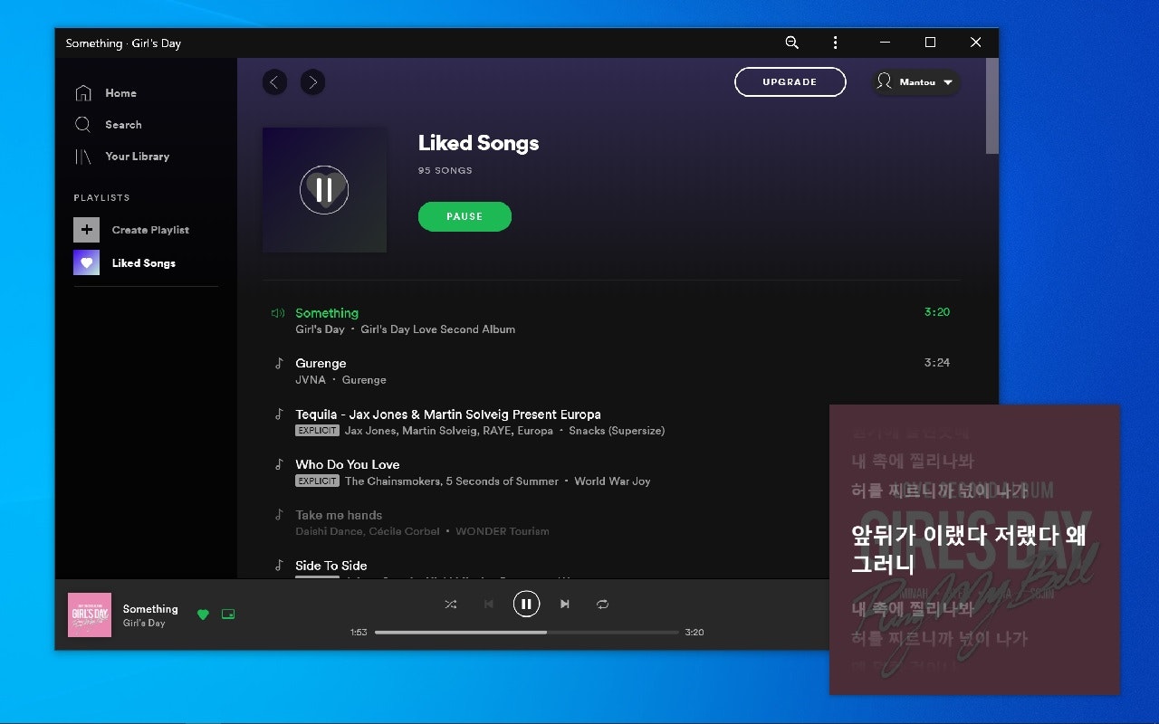This screenshot has width=1159, height=724.
Task: Open the JVNA artist link
Action: (x=311, y=380)
